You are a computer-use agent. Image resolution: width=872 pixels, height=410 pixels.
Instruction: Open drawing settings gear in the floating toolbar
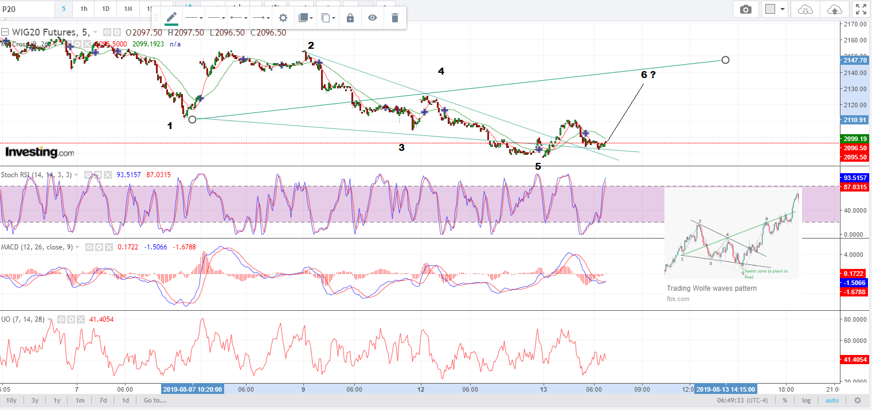(283, 18)
